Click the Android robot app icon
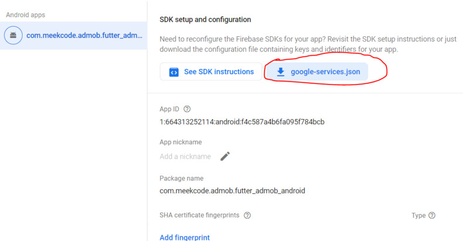This screenshot has width=463, height=241. pyautogui.click(x=13, y=36)
